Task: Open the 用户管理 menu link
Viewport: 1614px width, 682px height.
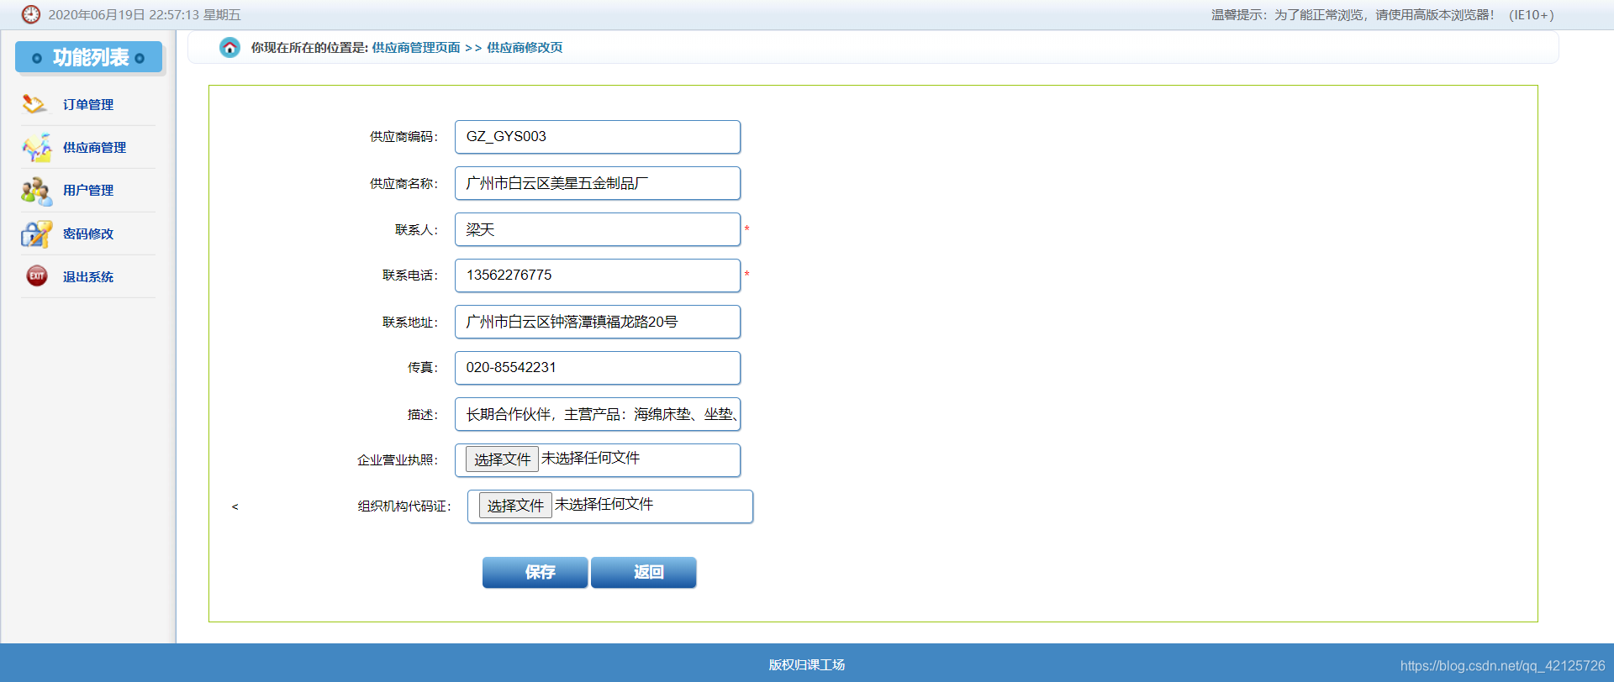Action: pyautogui.click(x=88, y=191)
